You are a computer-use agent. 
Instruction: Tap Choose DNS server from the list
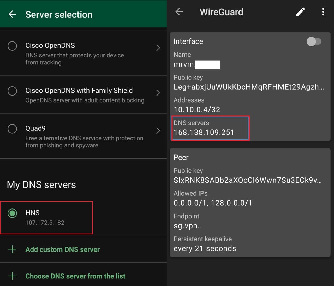(x=75, y=276)
